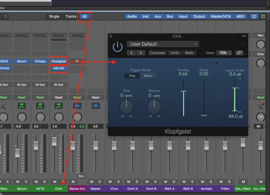The image size is (270, 195).
Task: Select Mono trigger mode
Action: (x=148, y=76)
